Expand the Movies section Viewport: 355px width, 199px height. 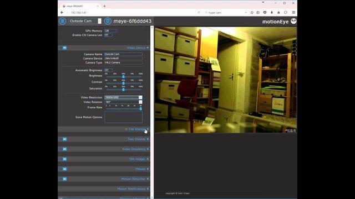click(x=148, y=169)
